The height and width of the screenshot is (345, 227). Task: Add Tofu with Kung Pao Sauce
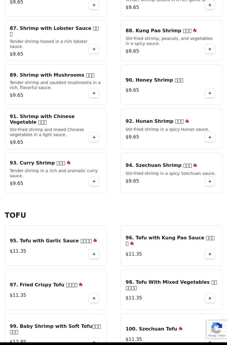tap(210, 254)
